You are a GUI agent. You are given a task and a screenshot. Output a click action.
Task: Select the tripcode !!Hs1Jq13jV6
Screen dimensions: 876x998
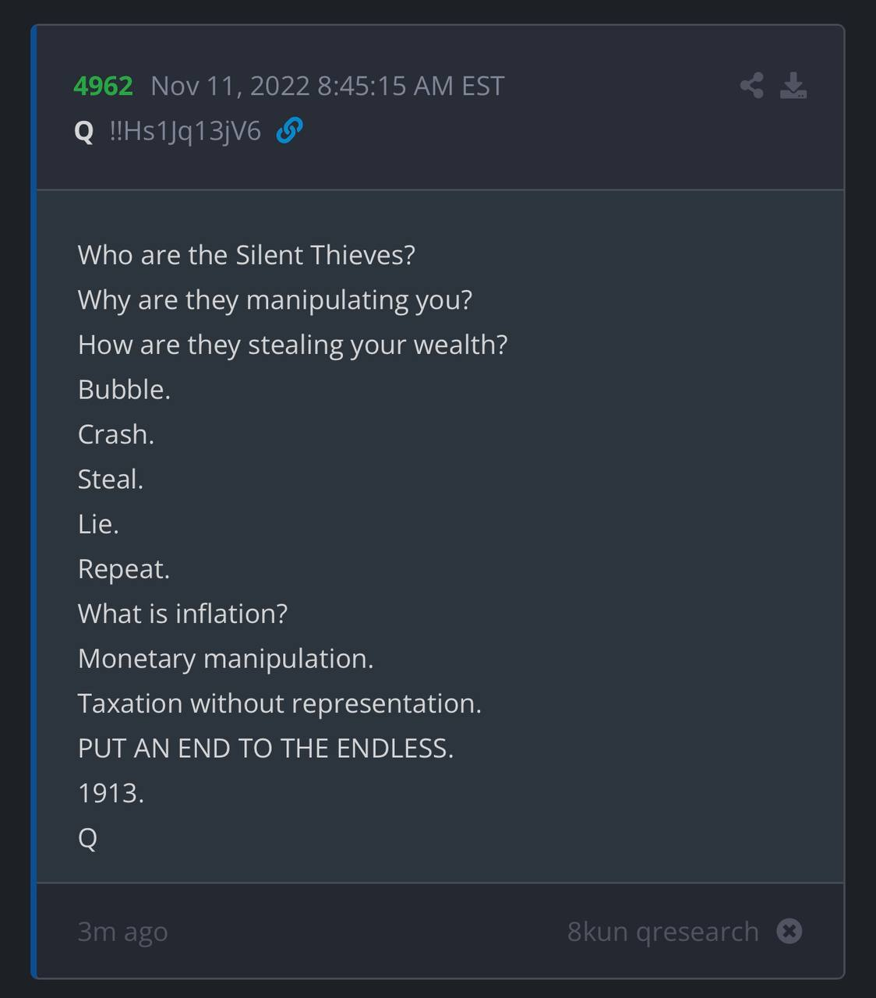coord(185,131)
